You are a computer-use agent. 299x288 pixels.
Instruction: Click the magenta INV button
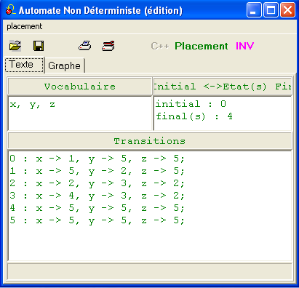coord(244,46)
